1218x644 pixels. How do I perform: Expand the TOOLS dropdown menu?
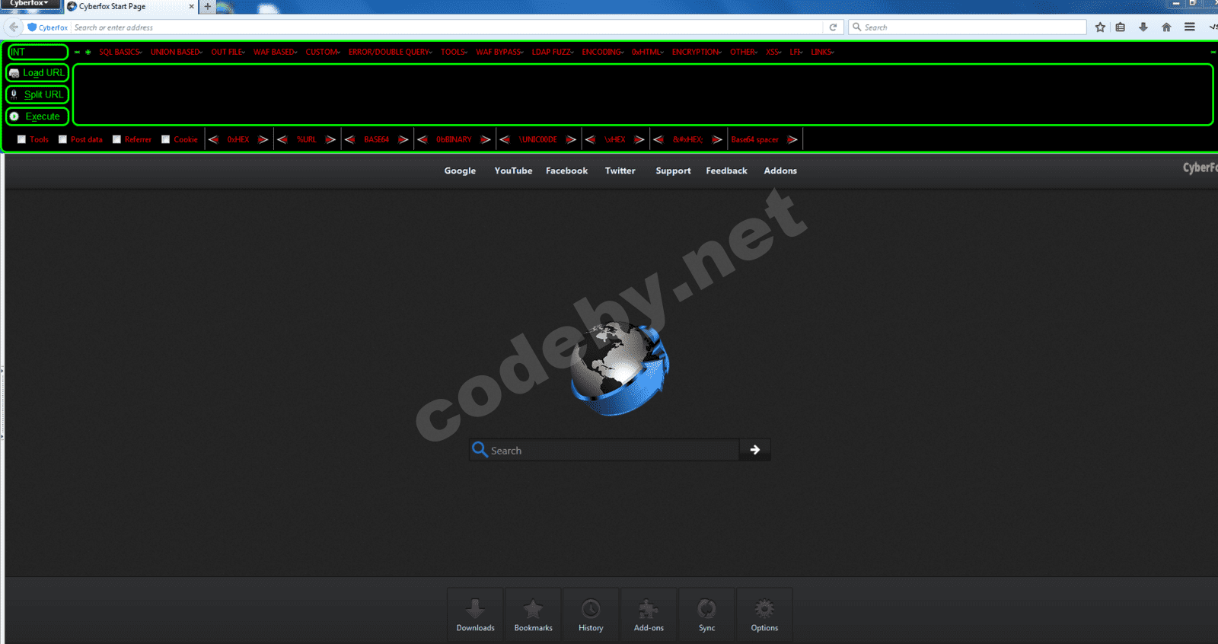pyautogui.click(x=454, y=52)
